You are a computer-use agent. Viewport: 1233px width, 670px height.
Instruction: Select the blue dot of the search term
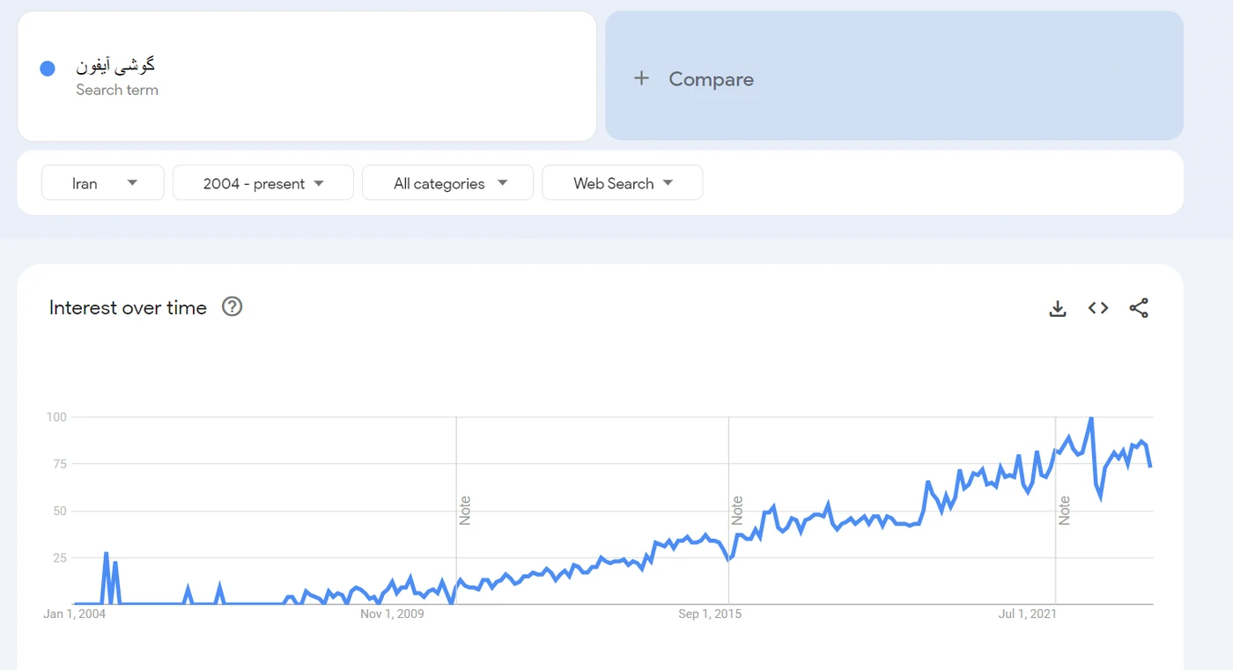(48, 68)
